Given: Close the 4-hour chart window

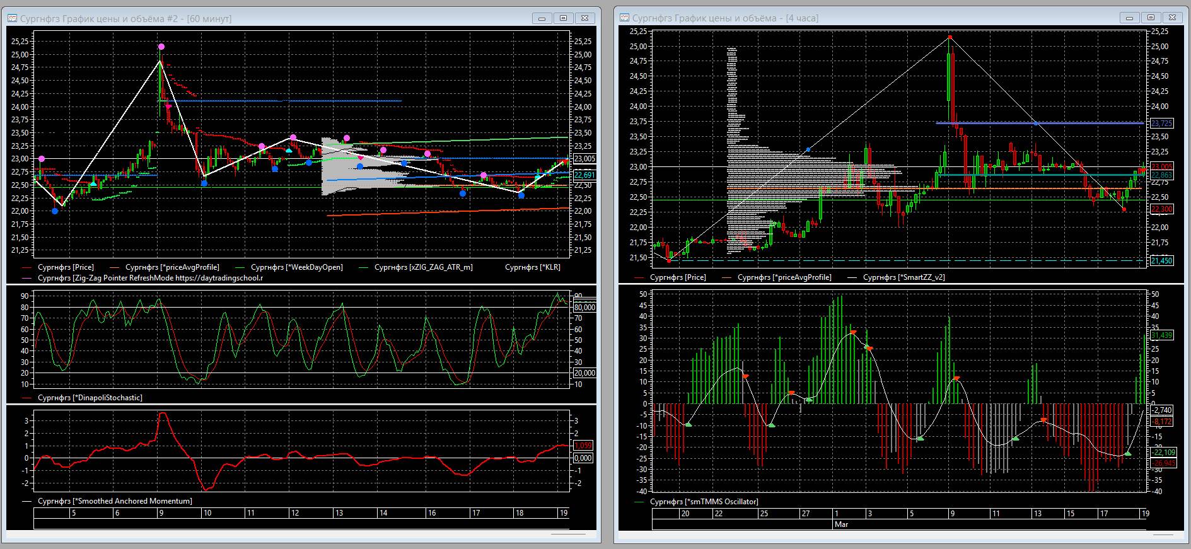Looking at the screenshot, I should pyautogui.click(x=1173, y=18).
